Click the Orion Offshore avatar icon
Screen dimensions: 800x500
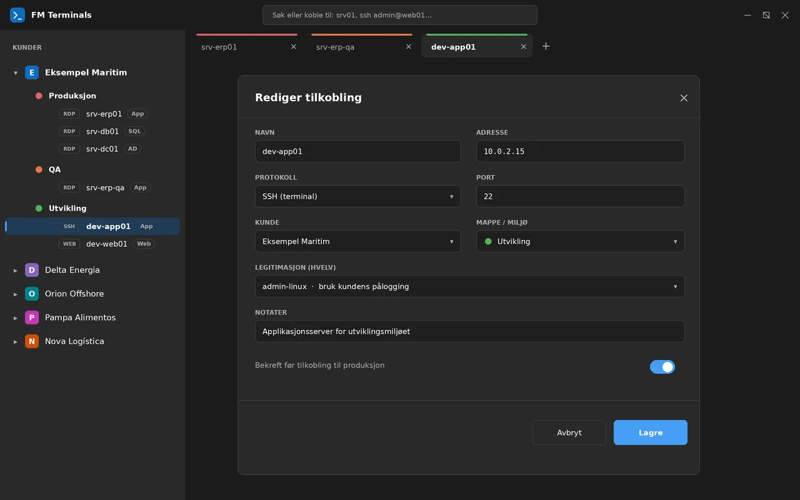point(32,294)
